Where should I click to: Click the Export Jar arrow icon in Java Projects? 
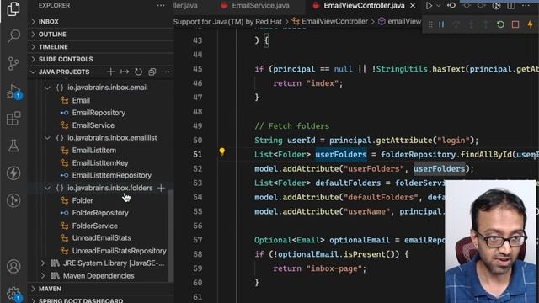click(x=125, y=72)
